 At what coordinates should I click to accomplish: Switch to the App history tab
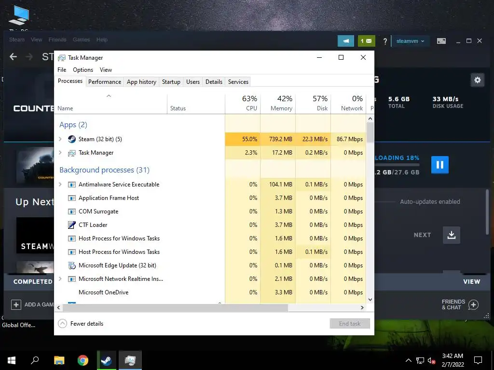pyautogui.click(x=141, y=82)
